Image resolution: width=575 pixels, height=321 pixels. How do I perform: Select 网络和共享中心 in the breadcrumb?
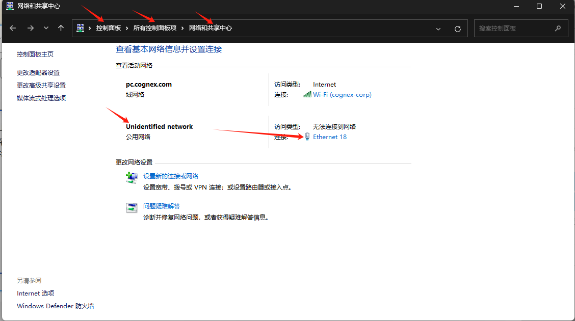click(211, 28)
